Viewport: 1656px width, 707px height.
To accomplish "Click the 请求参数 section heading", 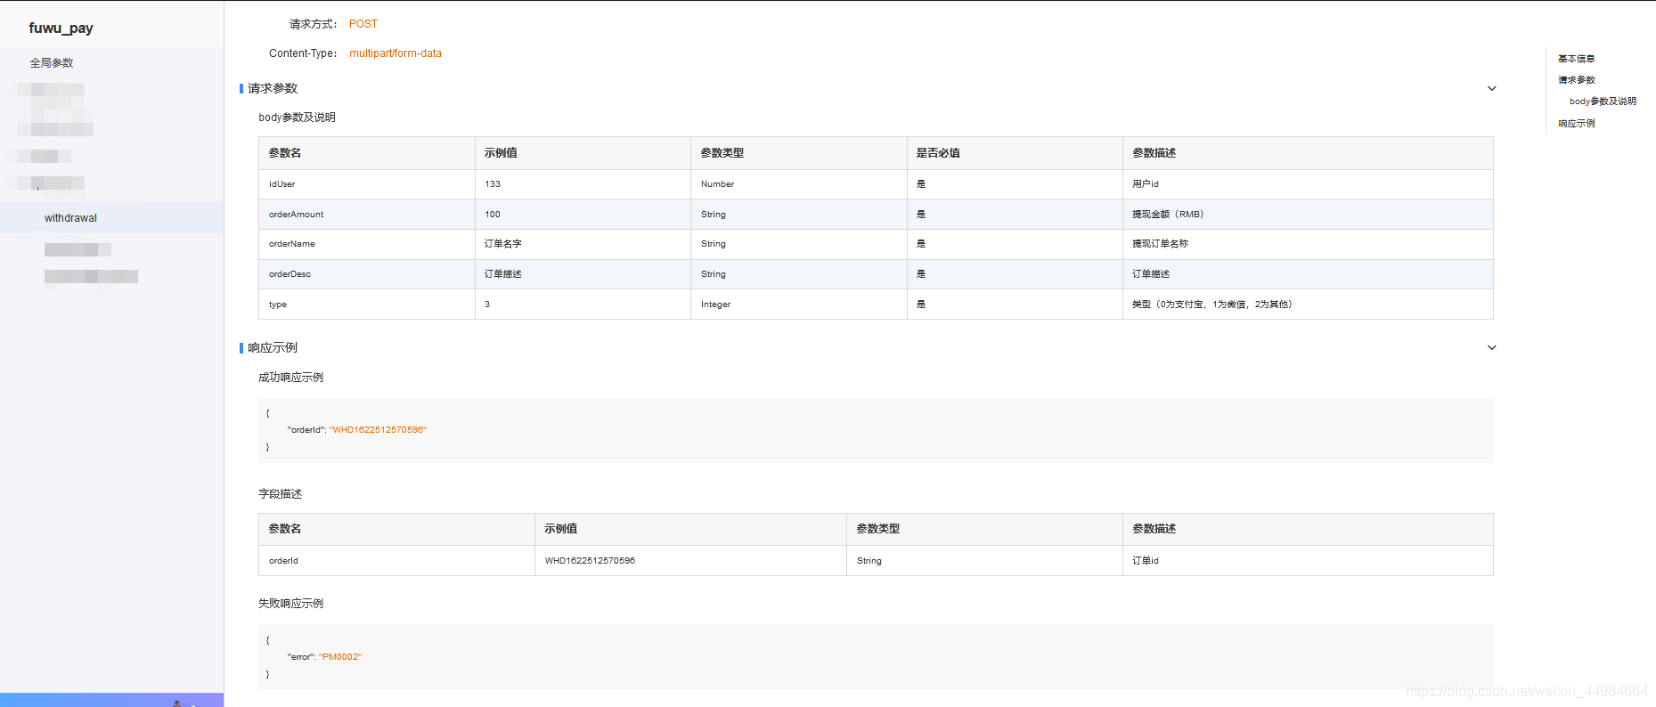I will tap(273, 88).
